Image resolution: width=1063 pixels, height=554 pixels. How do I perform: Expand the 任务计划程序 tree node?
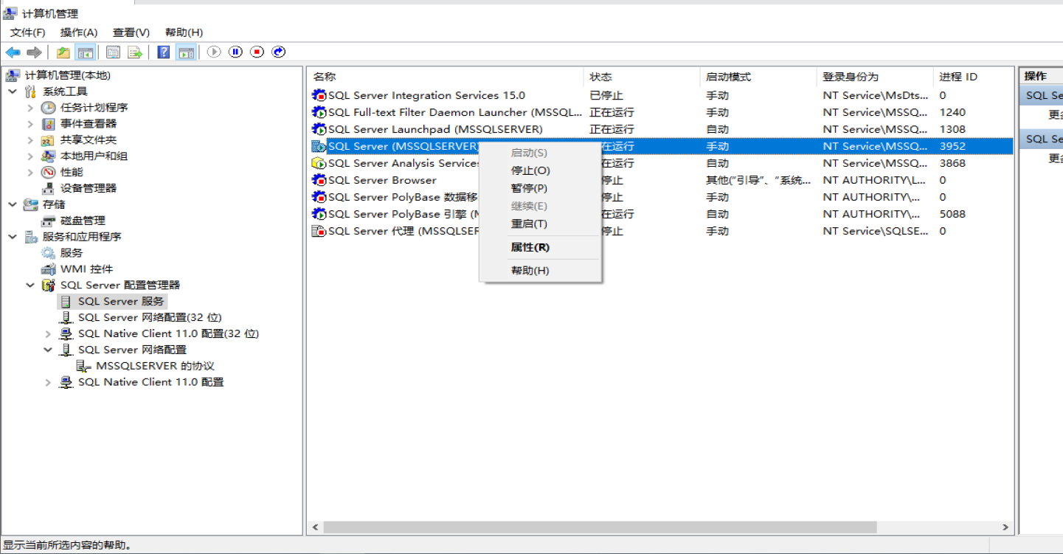[x=30, y=108]
